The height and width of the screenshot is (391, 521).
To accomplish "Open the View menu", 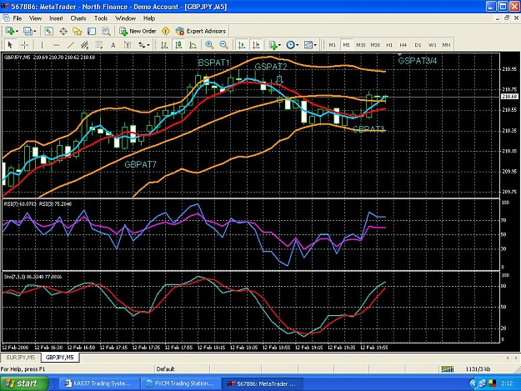I will [x=36, y=18].
